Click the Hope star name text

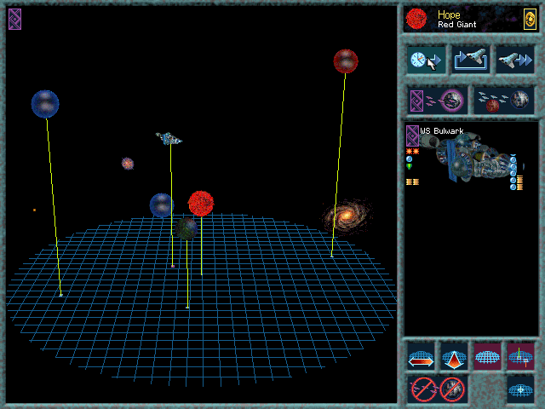coord(449,14)
